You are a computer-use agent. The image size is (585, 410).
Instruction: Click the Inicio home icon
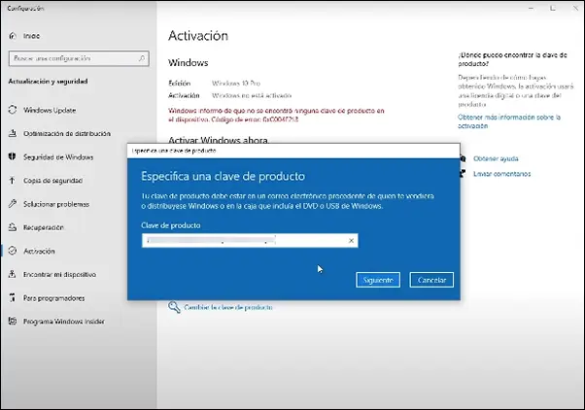(13, 36)
